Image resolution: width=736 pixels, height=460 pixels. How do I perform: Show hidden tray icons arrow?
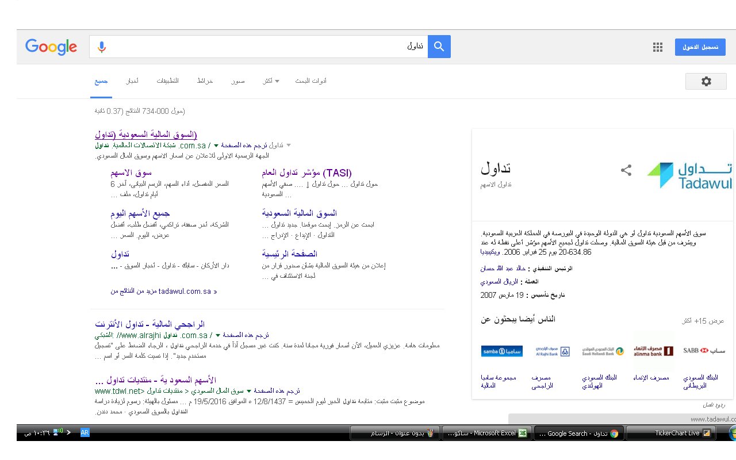[x=69, y=432]
